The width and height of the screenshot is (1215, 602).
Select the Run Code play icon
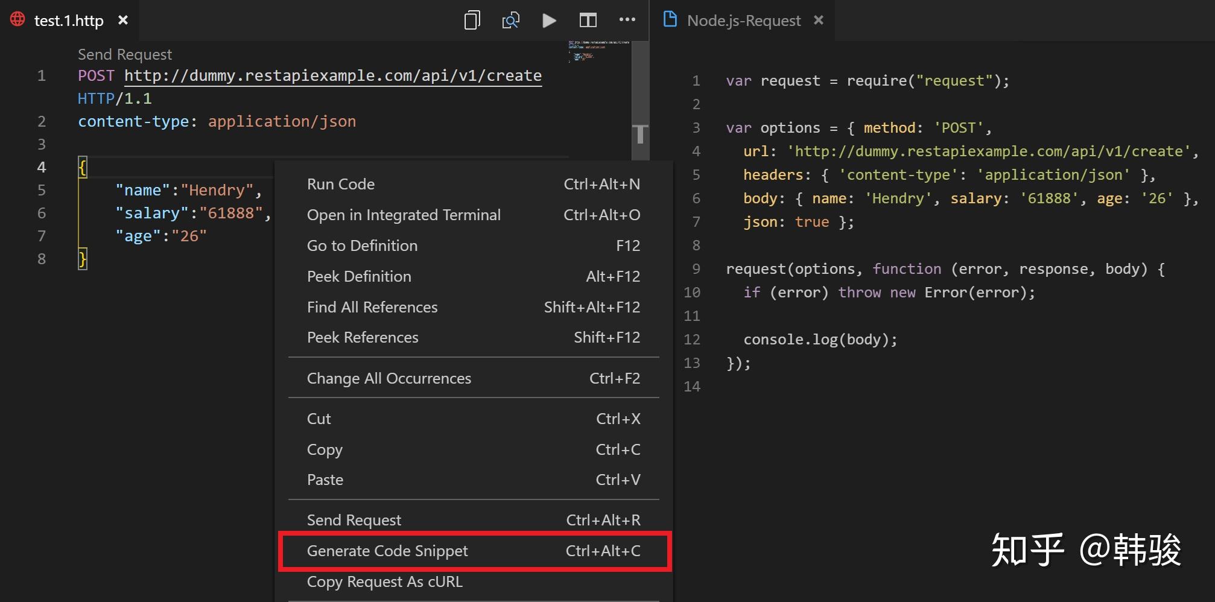pos(549,20)
